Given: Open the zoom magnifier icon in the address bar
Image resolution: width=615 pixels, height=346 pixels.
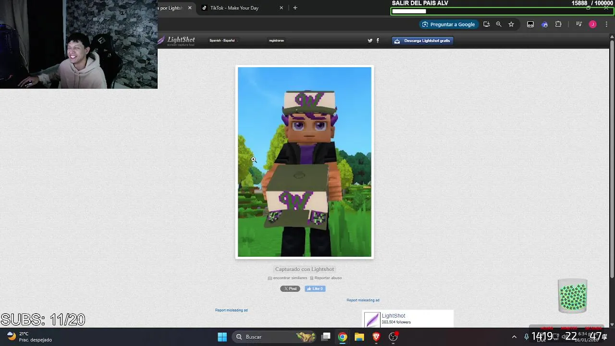Looking at the screenshot, I should click(499, 25).
